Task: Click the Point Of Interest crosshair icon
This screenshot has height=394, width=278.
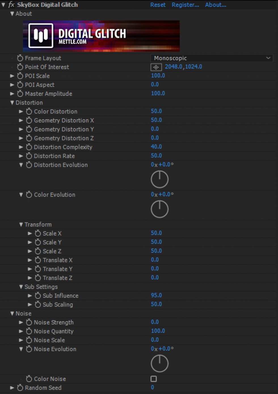Action: 156,67
